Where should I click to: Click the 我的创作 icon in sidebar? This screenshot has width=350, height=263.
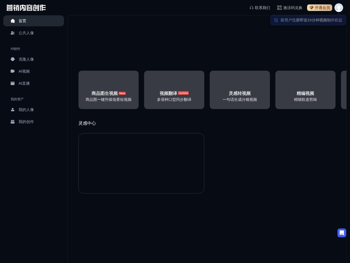point(13,122)
